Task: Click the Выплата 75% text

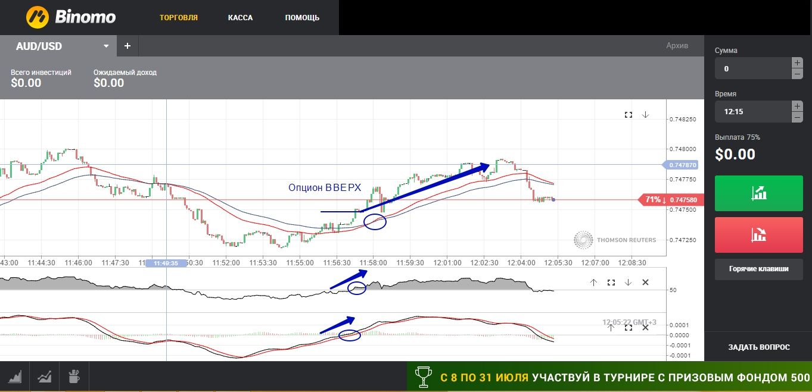Action: click(x=738, y=137)
